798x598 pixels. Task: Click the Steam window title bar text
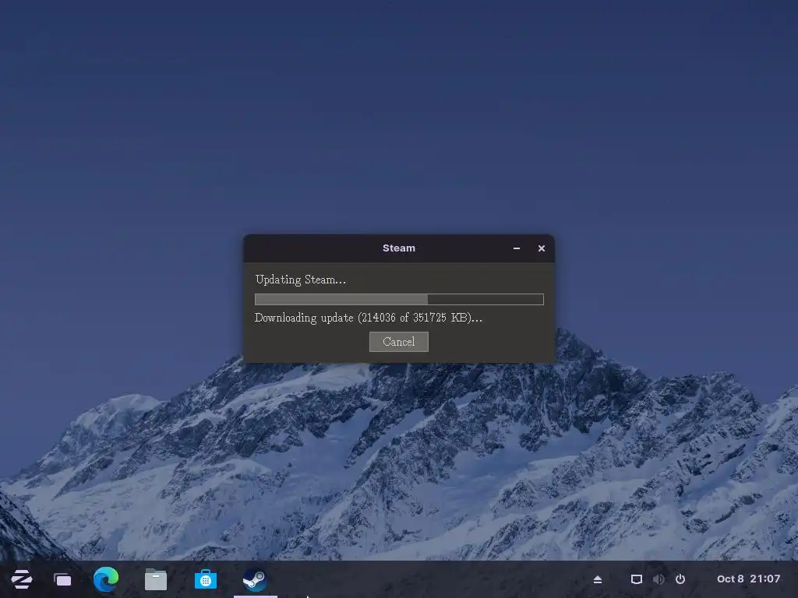tap(399, 248)
